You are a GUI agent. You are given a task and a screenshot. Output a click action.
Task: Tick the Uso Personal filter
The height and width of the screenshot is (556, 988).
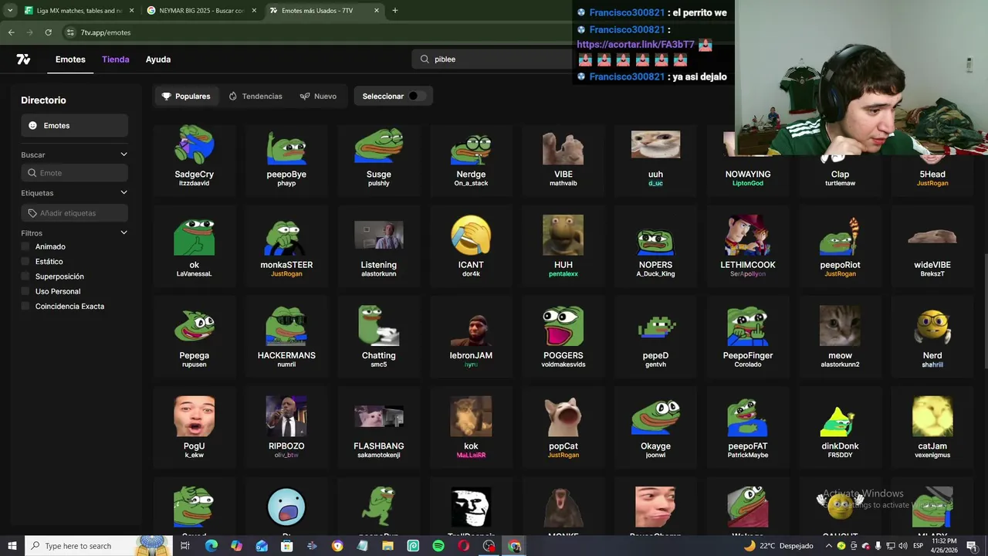(25, 291)
